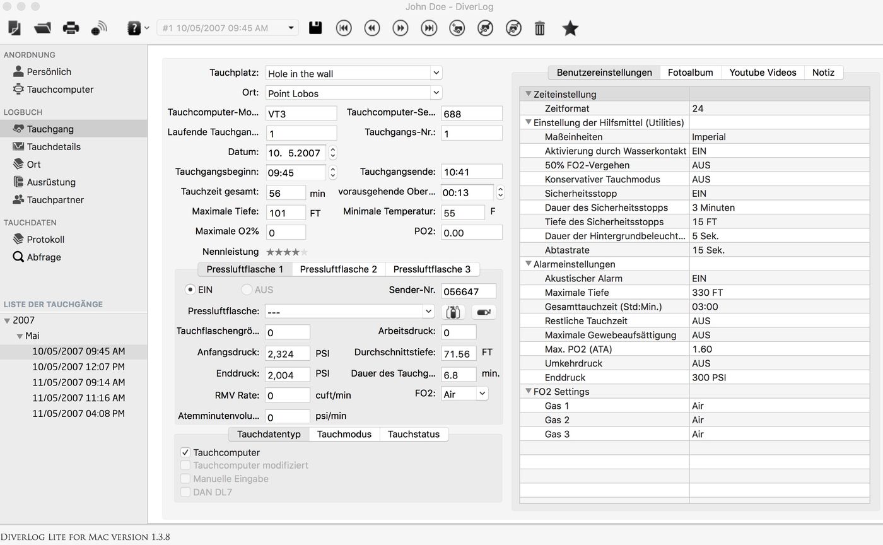Jump to the first dive record

coord(344,28)
